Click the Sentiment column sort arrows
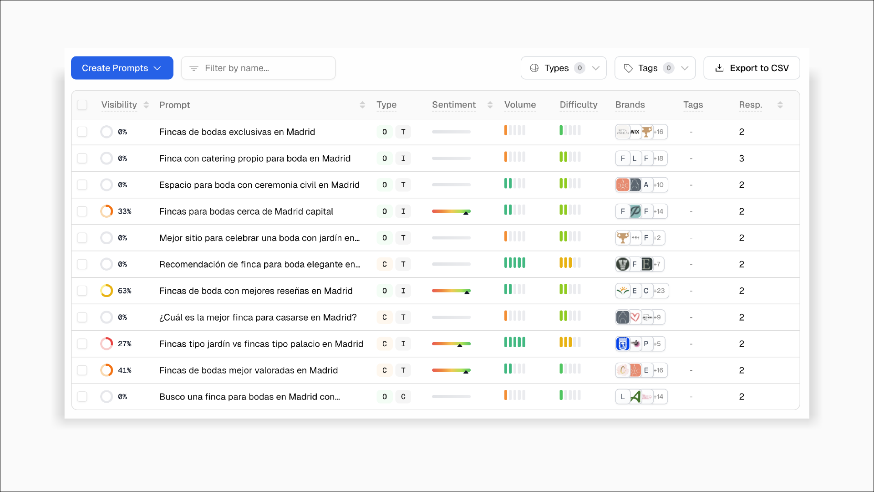This screenshot has width=874, height=492. [490, 105]
